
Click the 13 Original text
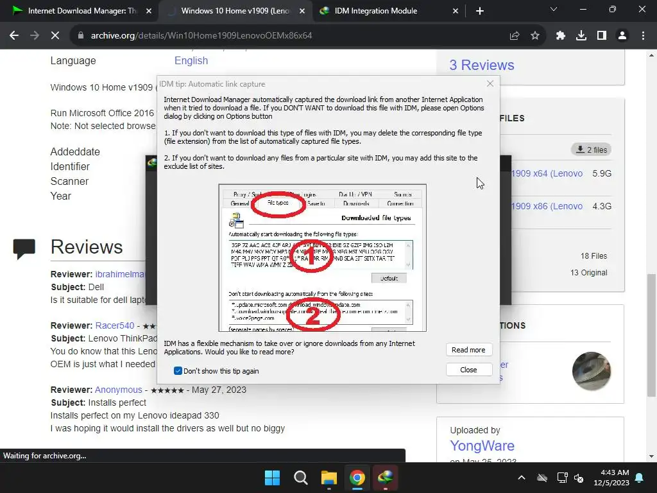pos(588,273)
